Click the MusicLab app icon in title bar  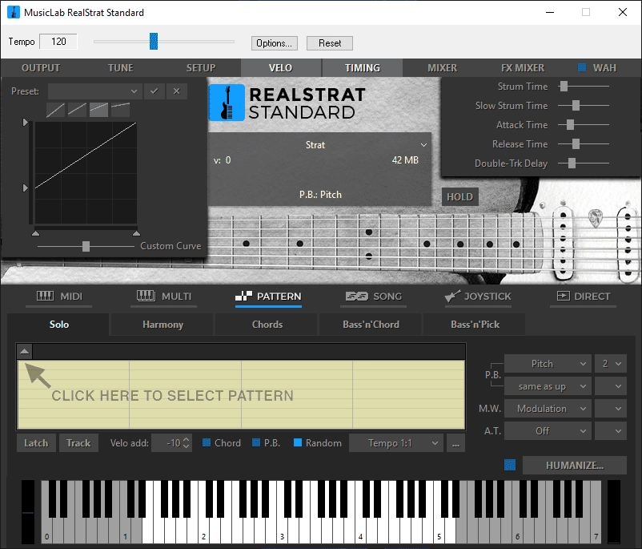tap(14, 12)
